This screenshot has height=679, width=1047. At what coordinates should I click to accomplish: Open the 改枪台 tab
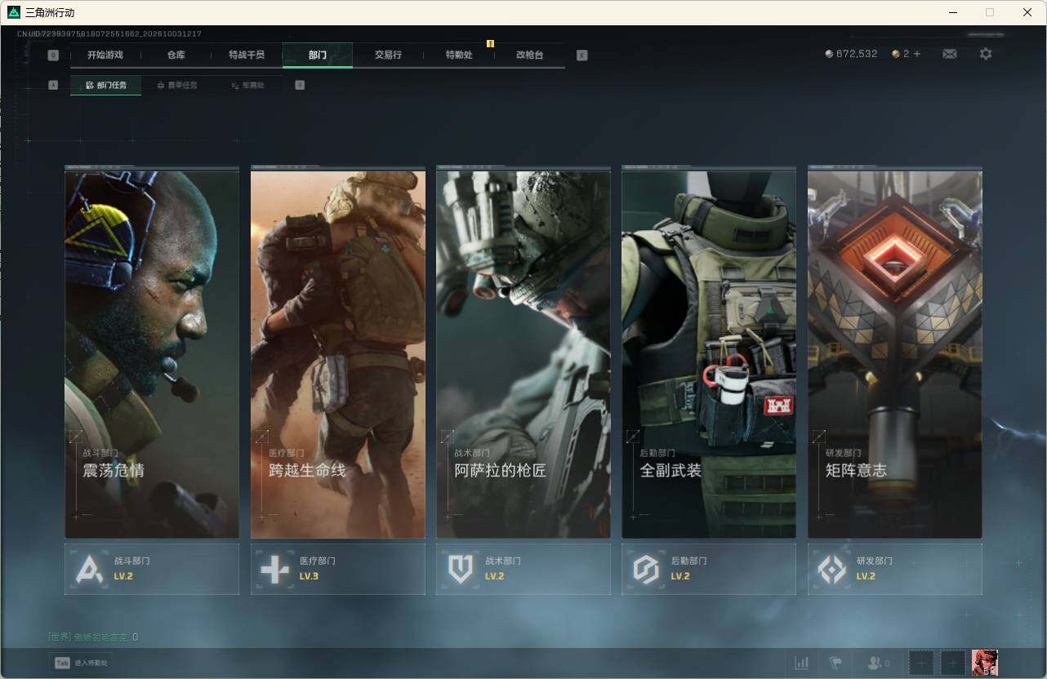(529, 55)
